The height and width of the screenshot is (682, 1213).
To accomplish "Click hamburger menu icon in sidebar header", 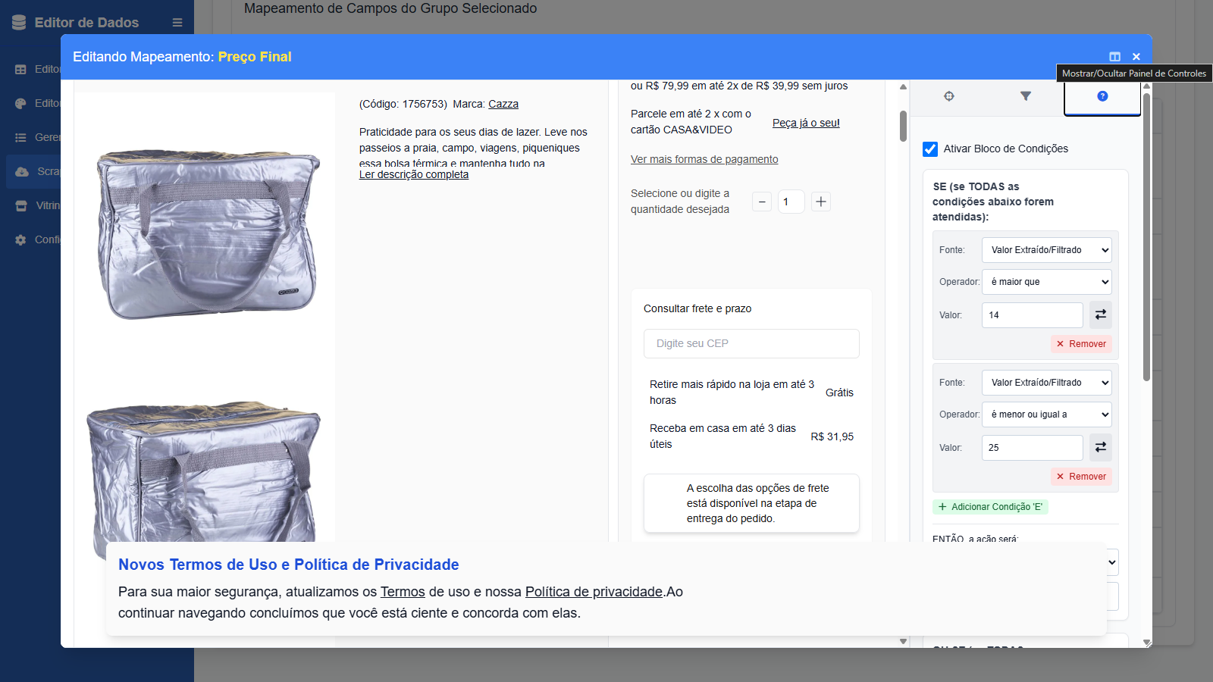I will coord(177,23).
